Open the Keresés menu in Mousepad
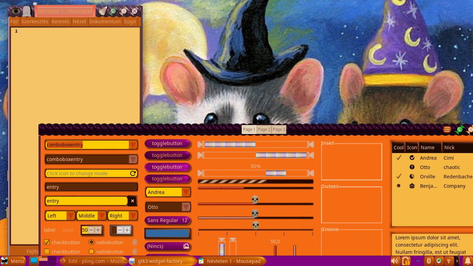Viewport: 473px width, 266px height. (x=60, y=21)
